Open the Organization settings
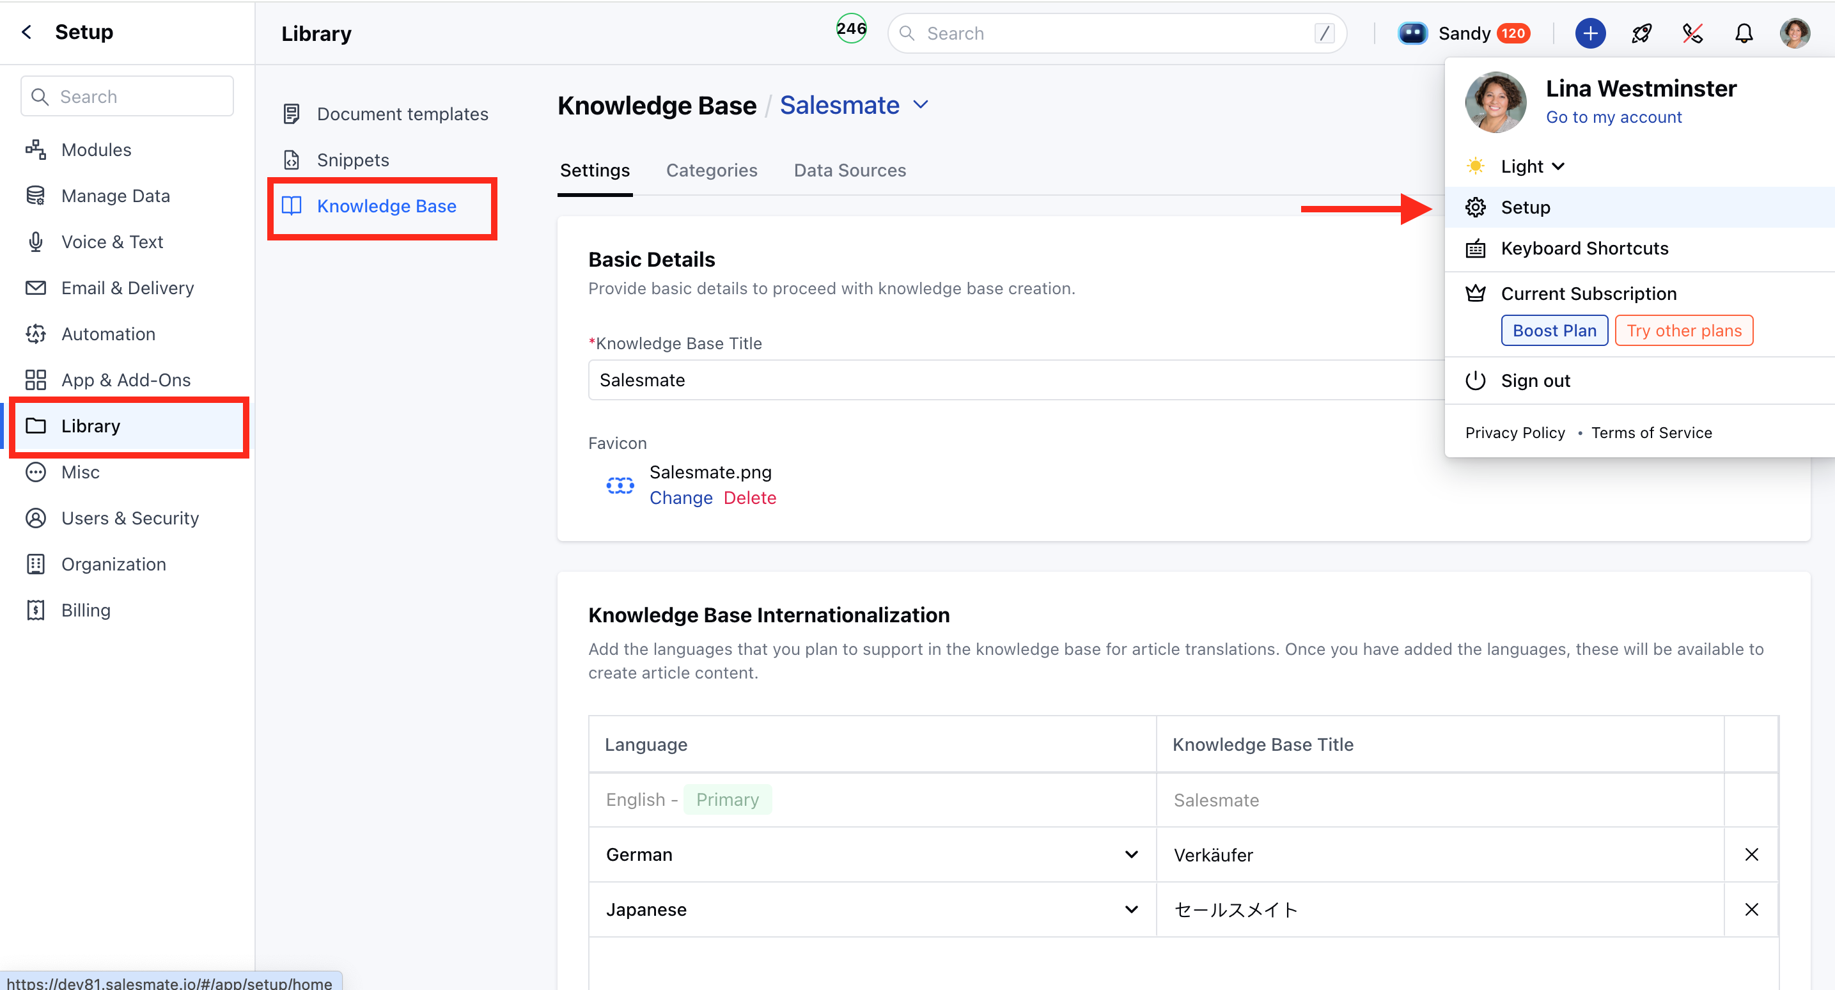1835x990 pixels. pos(113,565)
